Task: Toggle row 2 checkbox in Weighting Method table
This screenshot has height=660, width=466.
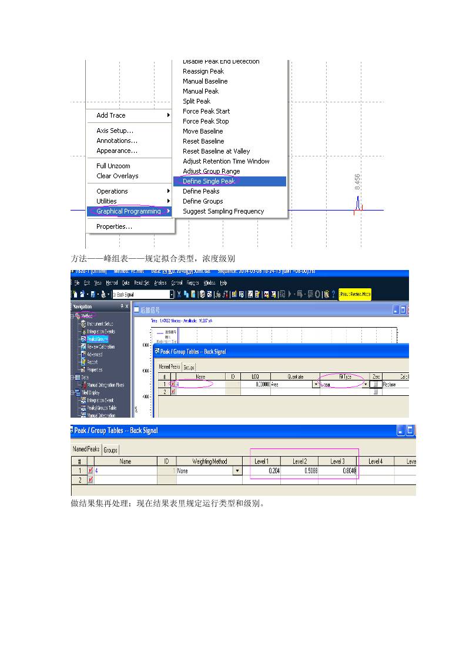Action: [90, 481]
